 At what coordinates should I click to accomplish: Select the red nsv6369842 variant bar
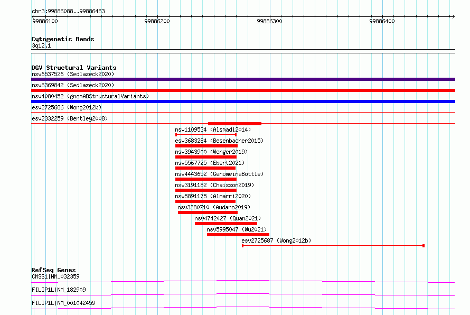pos(243,90)
